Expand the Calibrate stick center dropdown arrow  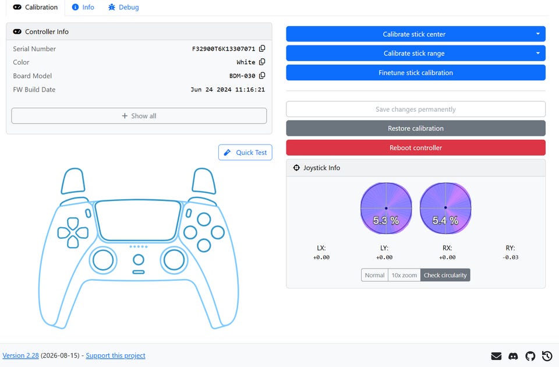click(537, 34)
